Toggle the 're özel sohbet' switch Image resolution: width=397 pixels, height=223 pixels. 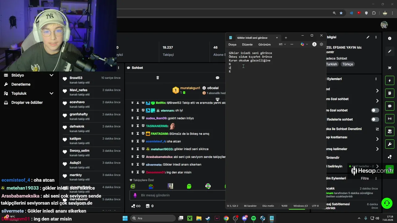[375, 110]
